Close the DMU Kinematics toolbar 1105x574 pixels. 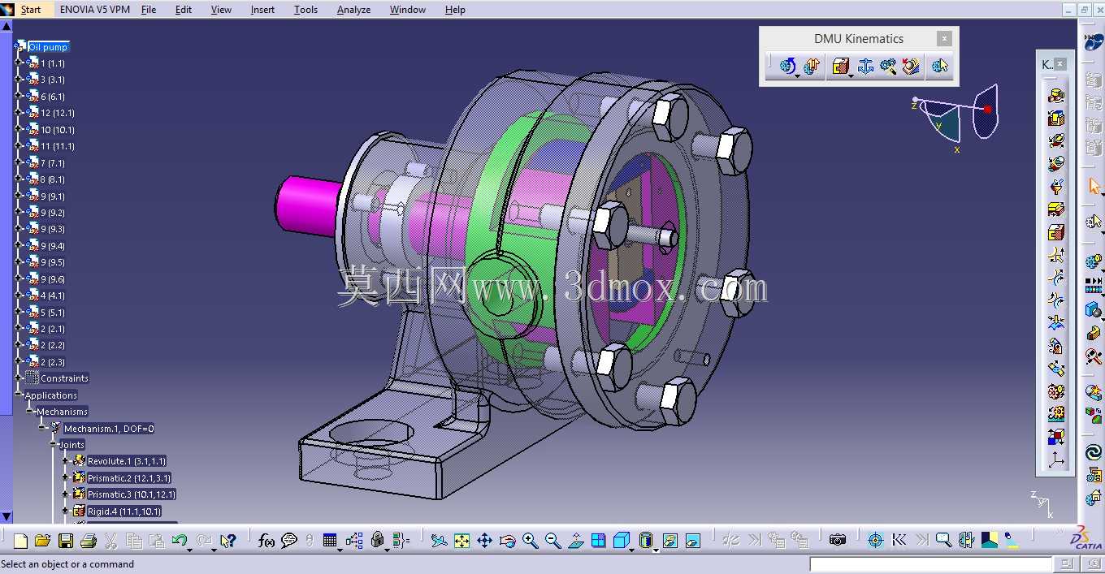[943, 38]
